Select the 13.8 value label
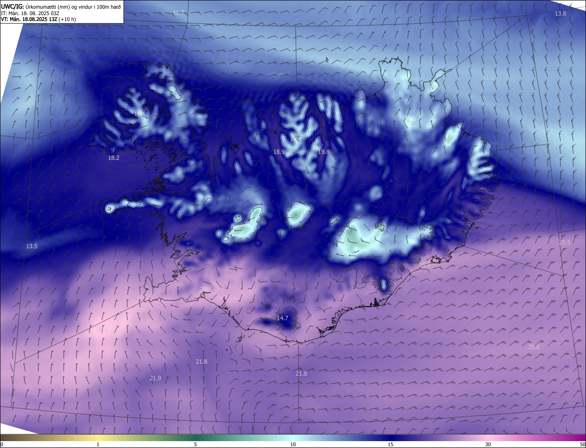The image size is (586, 448). tap(560, 14)
